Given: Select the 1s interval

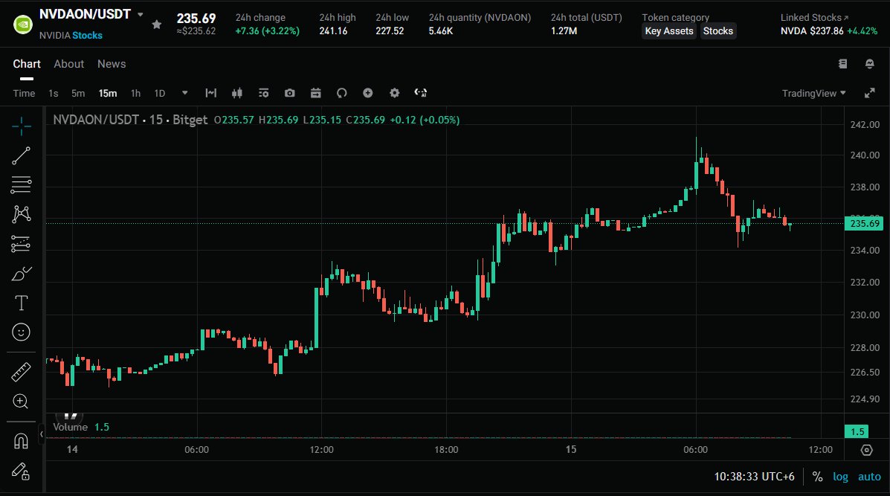Looking at the screenshot, I should [x=54, y=93].
